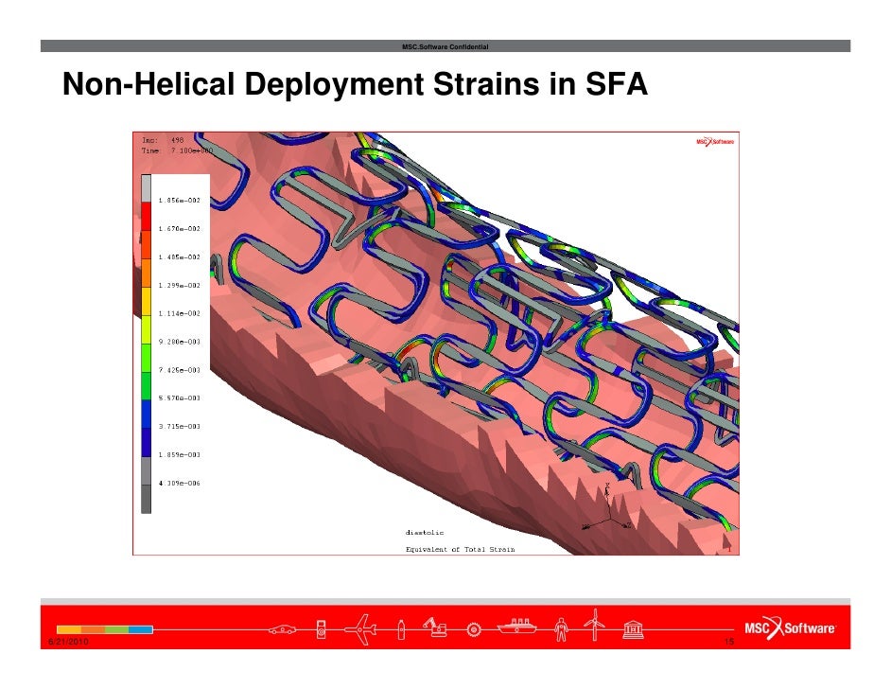Click the legend value 1.485e-002
Screen dimensions: 891x689
tap(180, 256)
